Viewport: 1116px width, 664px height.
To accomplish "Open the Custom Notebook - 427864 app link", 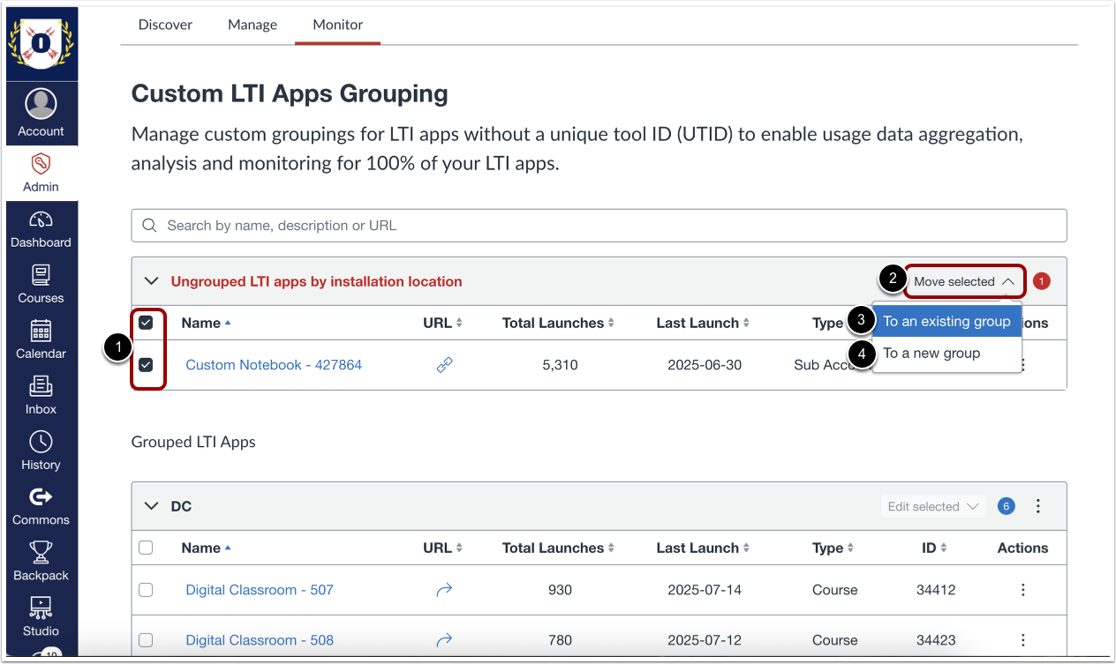I will point(274,364).
